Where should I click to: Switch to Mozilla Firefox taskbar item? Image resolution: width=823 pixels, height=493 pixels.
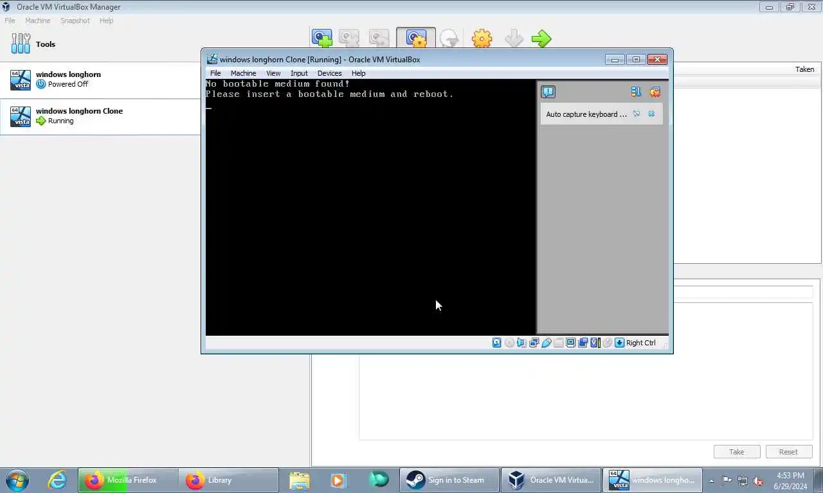tap(127, 480)
